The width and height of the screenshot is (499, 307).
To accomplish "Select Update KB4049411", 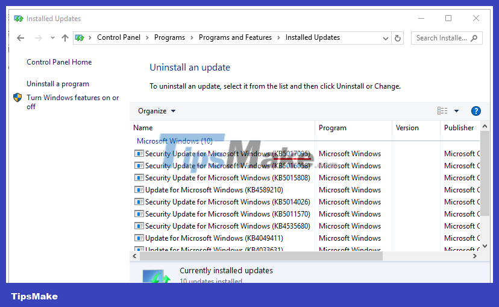I will click(214, 238).
